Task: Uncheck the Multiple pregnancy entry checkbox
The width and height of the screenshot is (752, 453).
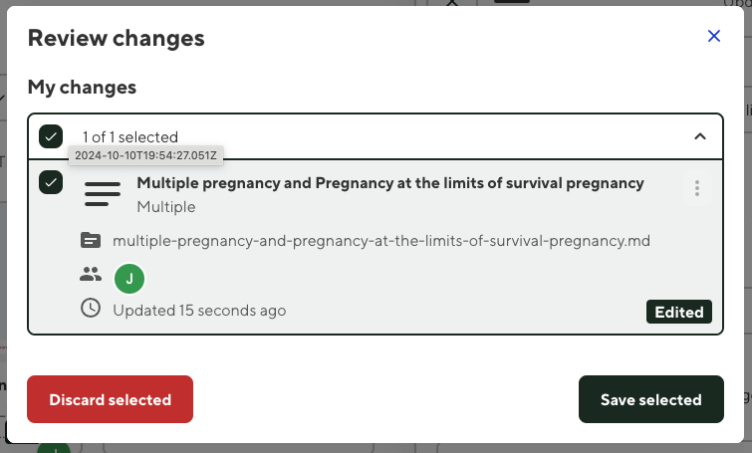Action: click(51, 183)
